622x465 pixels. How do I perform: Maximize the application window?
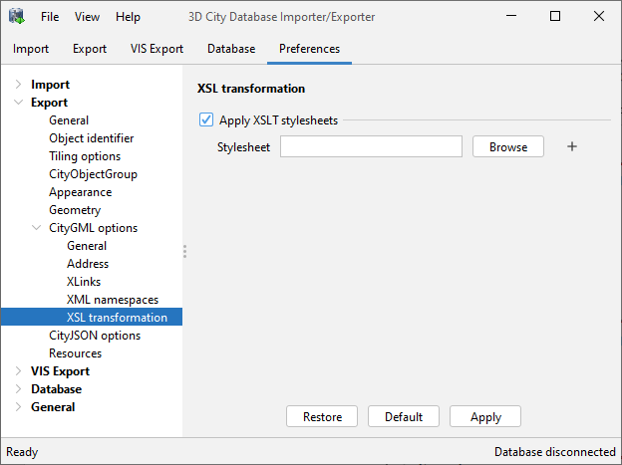(x=555, y=16)
